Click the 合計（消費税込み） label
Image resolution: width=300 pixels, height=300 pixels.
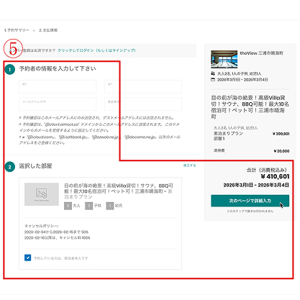(x=267, y=170)
